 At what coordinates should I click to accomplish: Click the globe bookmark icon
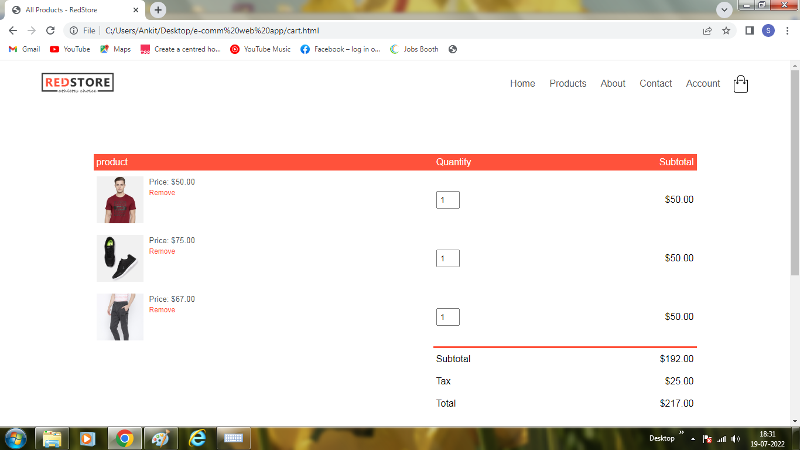(x=453, y=49)
